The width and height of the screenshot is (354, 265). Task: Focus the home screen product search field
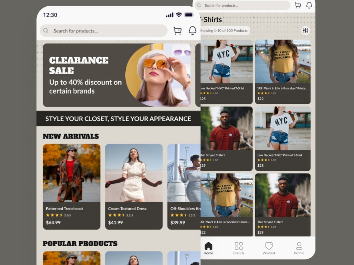[x=104, y=31]
